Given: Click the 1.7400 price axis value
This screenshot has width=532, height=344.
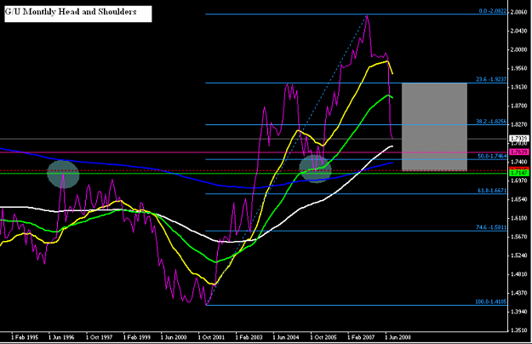Looking at the screenshot, I should [518, 162].
